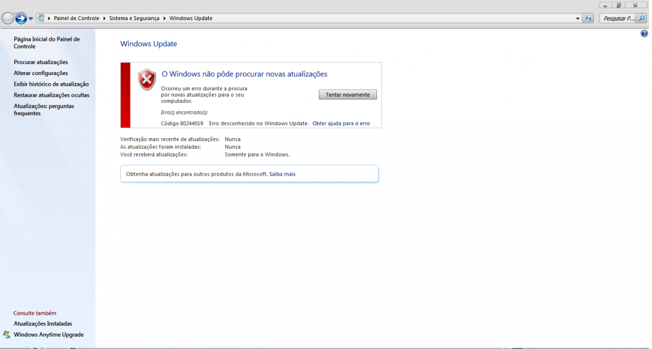Screen dimensions: 652x349
Task: Open Alterar configurações link
Action: (x=41, y=73)
